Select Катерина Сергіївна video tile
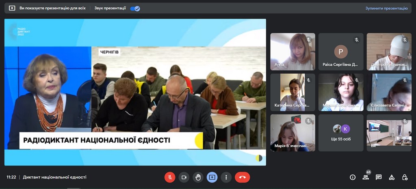The height and width of the screenshot is (189, 416). [292, 92]
